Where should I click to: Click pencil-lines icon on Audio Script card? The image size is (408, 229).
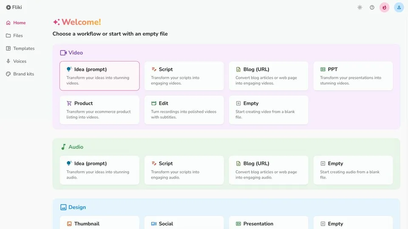point(154,163)
